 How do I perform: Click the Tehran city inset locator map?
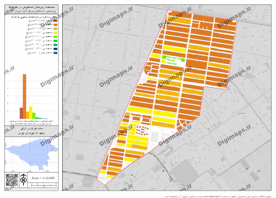[x=31, y=154]
